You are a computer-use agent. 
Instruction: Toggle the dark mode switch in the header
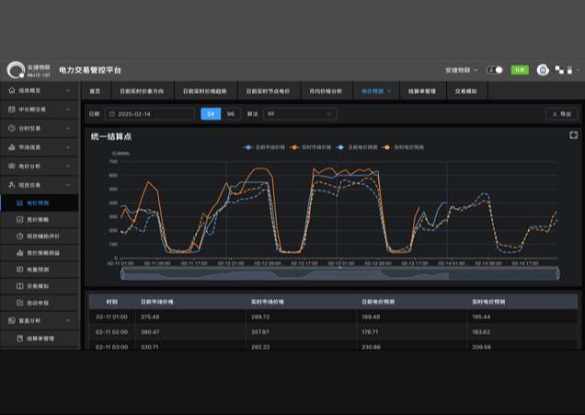coord(496,70)
